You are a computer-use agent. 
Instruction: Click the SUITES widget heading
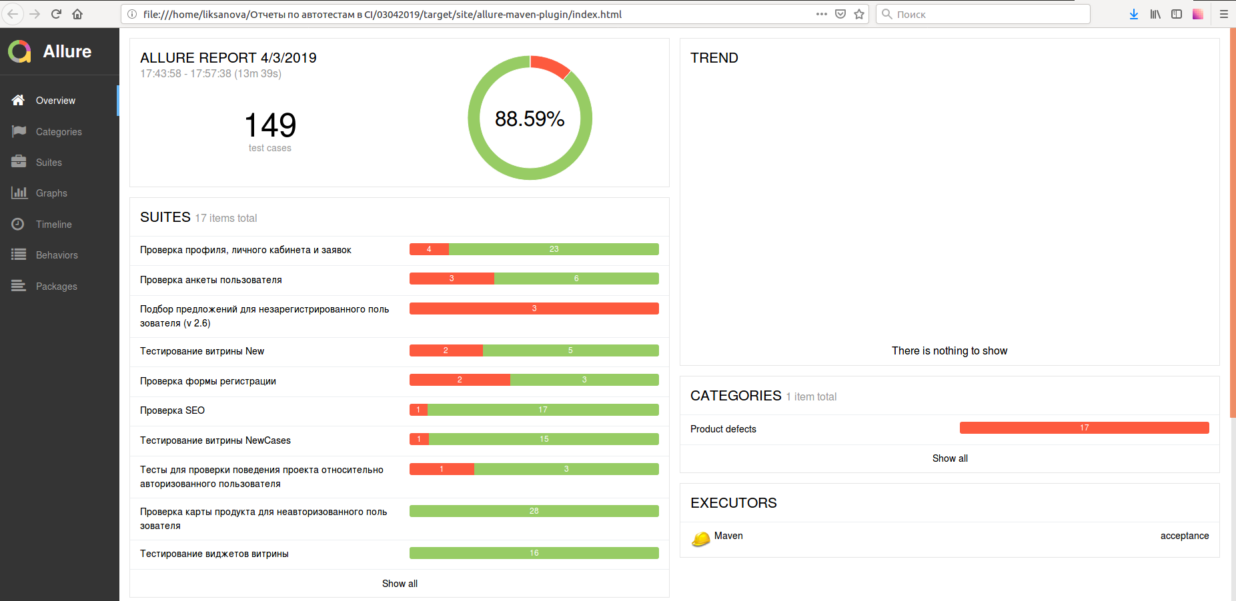point(165,217)
